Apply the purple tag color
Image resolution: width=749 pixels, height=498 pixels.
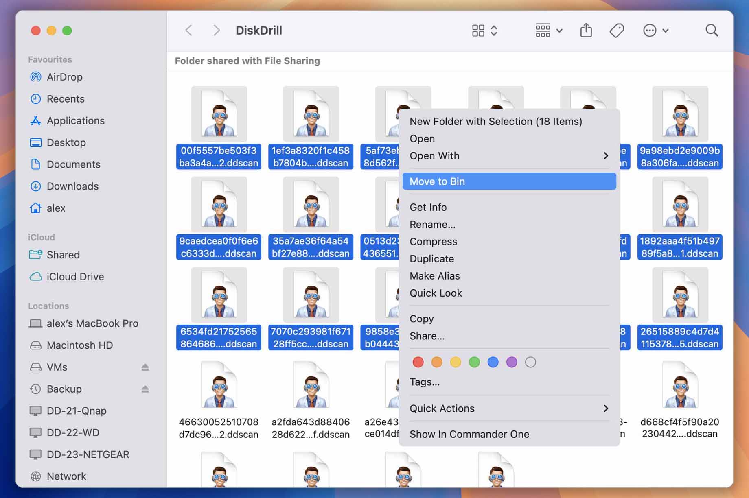coord(512,362)
